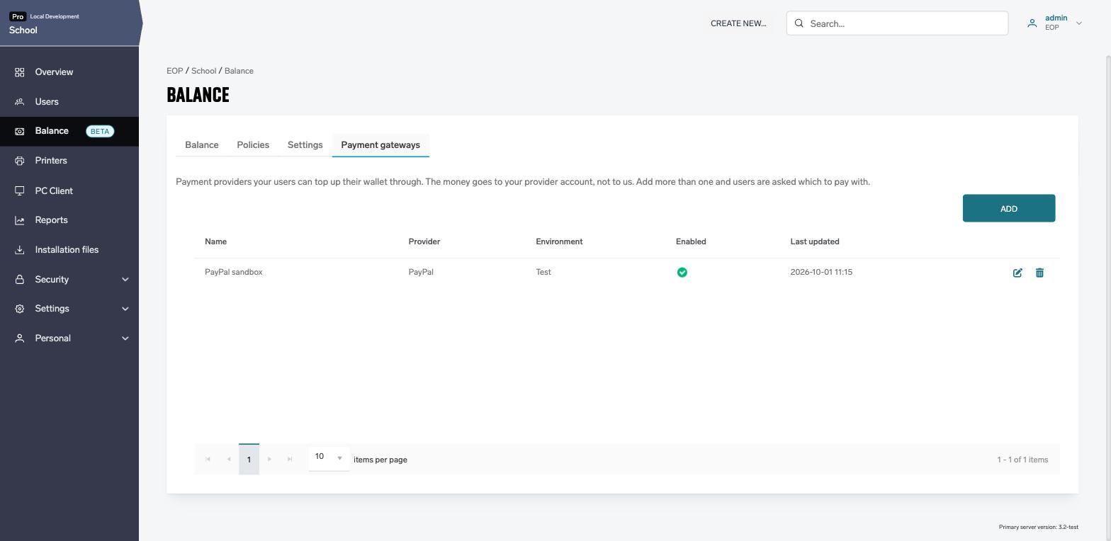Switch to the Balance tab
The height and width of the screenshot is (541, 1111).
pyautogui.click(x=202, y=145)
